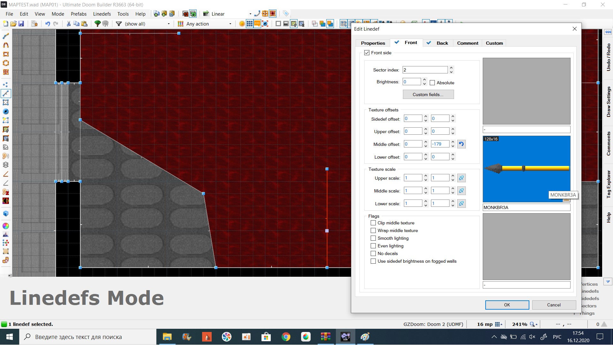This screenshot has width=613, height=346.
Task: Increase Sector index with up arrow
Action: tap(451, 68)
